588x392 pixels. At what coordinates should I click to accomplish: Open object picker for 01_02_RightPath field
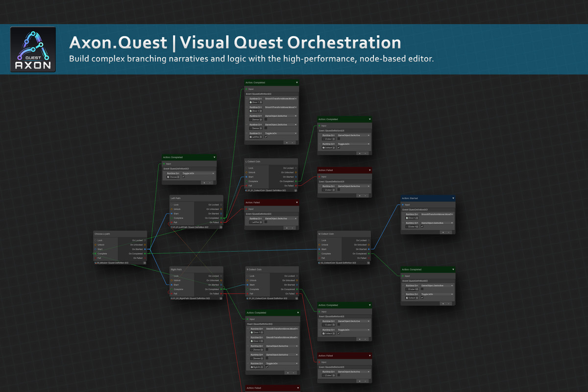(x=221, y=298)
